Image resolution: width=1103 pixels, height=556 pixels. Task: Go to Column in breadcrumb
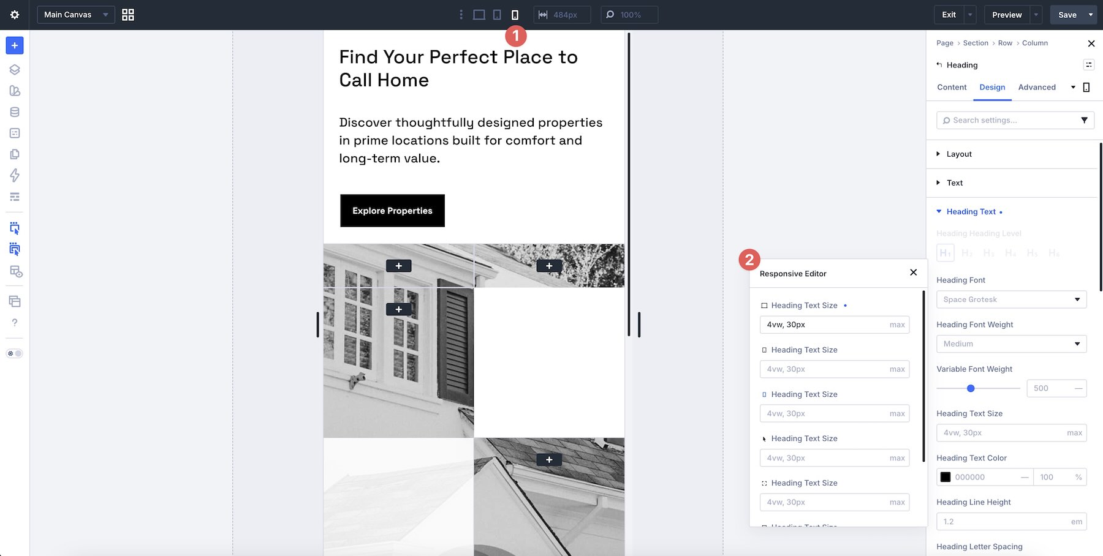pos(1035,43)
